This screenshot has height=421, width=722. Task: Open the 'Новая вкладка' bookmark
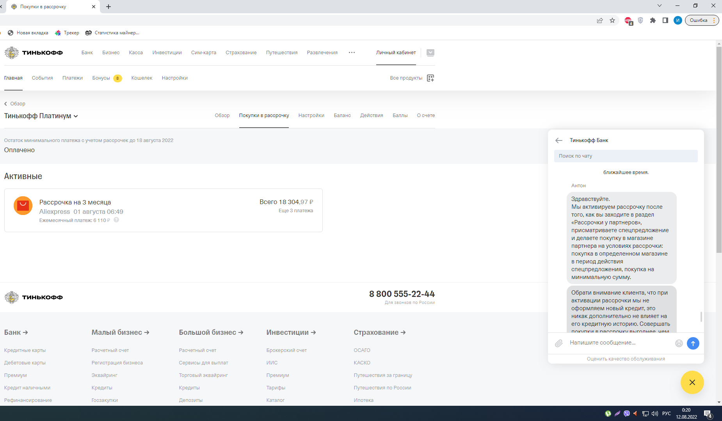28,33
